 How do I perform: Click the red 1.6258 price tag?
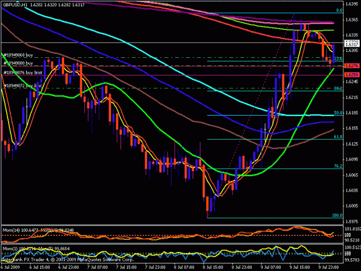(352, 75)
